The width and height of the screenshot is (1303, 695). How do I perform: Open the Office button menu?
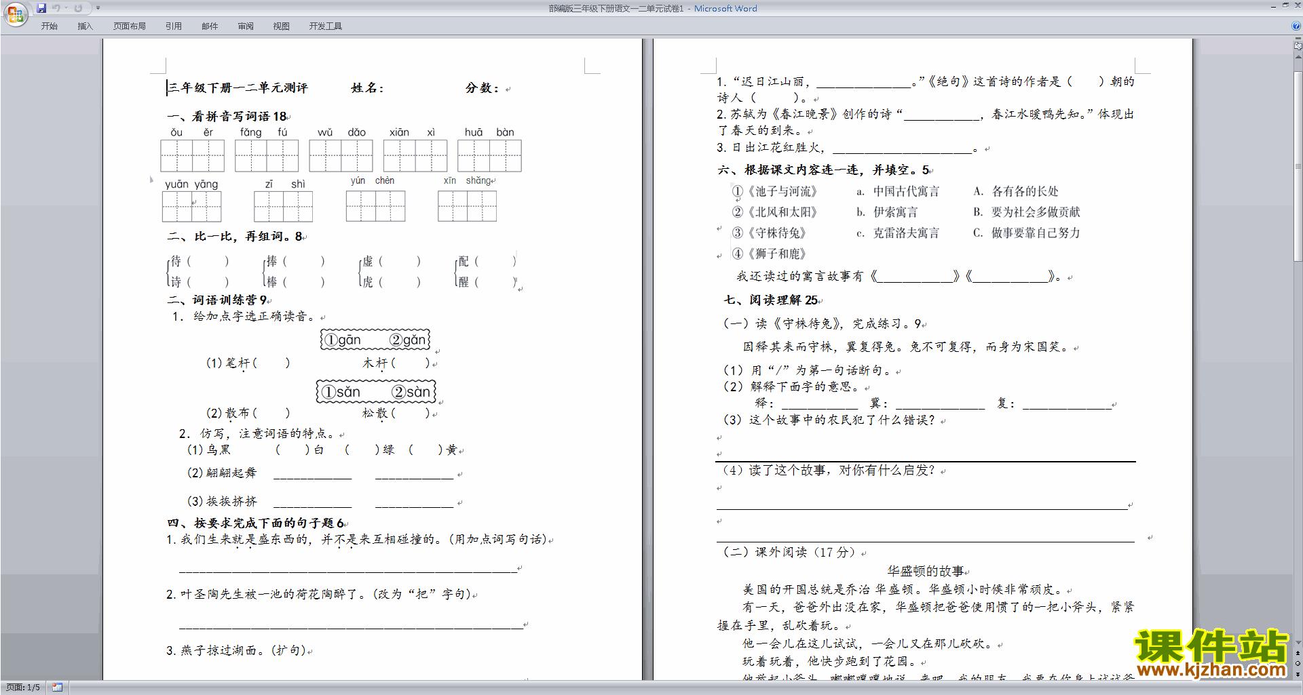pos(15,14)
